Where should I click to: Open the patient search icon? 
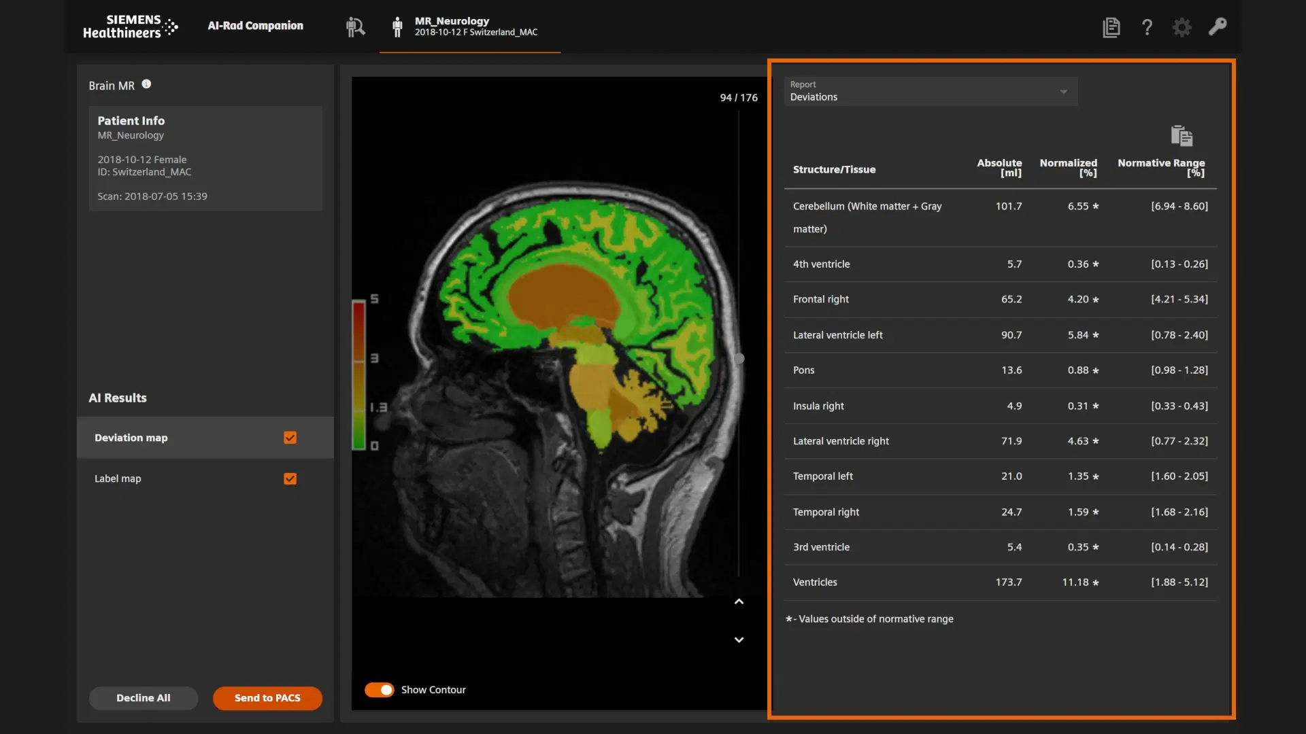pos(356,27)
